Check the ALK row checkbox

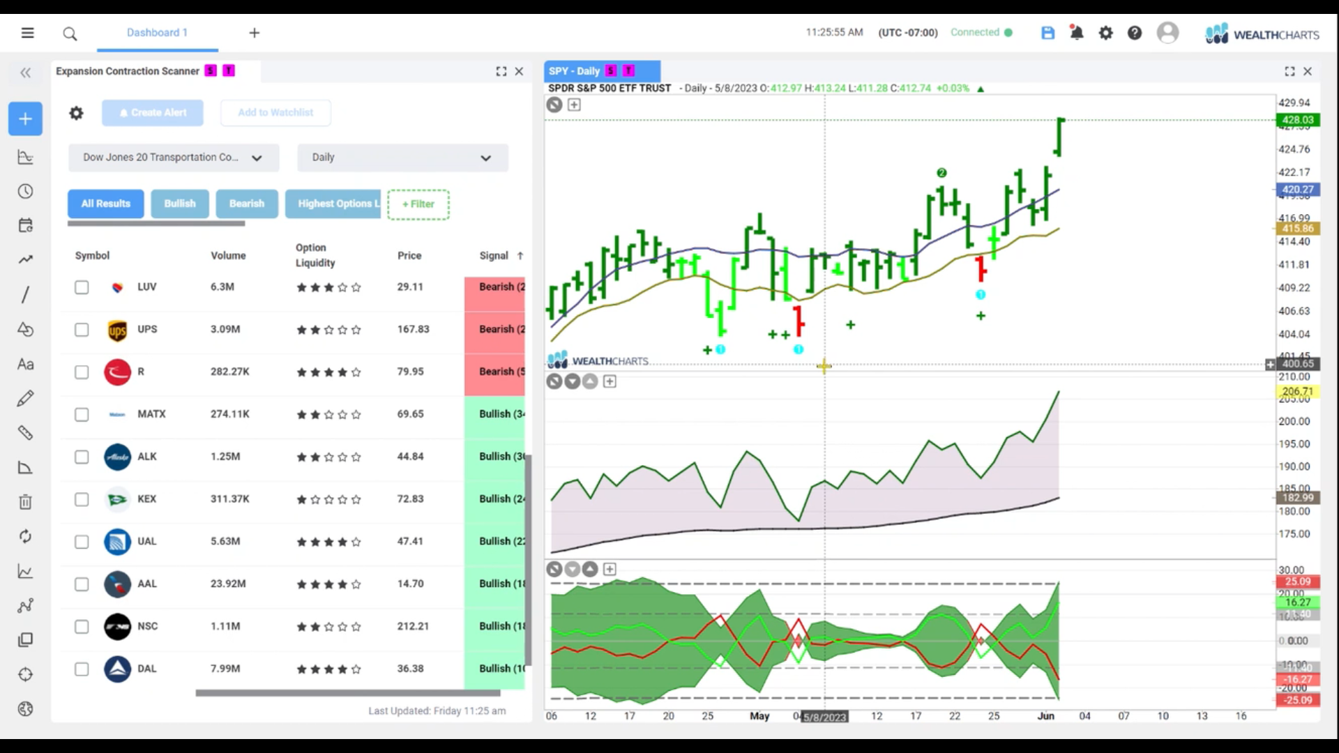[82, 457]
